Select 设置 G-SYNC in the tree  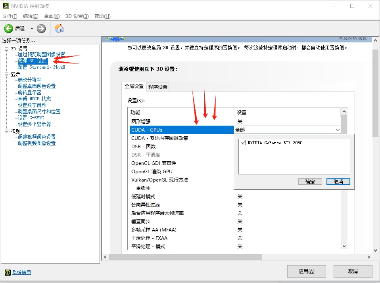click(x=31, y=118)
